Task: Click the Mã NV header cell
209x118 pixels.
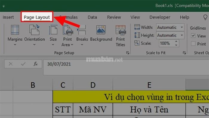Action: coord(93,109)
